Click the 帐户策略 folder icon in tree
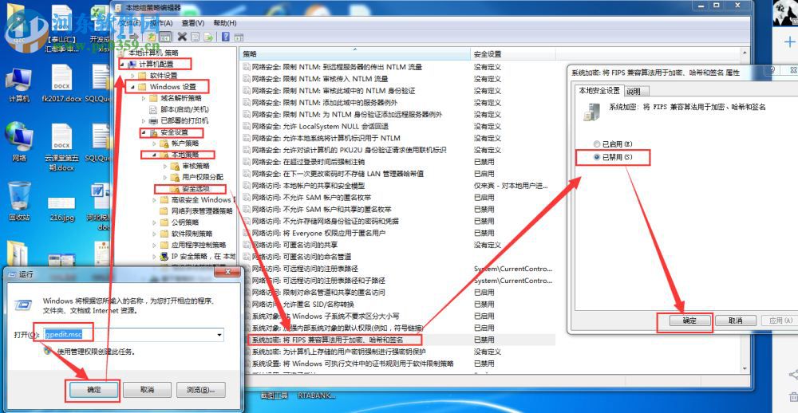This screenshot has width=798, height=413. (x=164, y=144)
